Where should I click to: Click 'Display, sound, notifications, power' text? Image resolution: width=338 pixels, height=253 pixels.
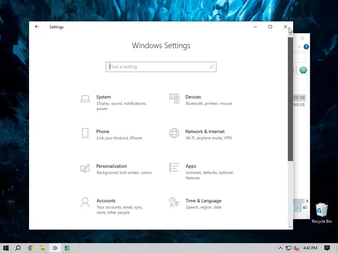coord(121,106)
